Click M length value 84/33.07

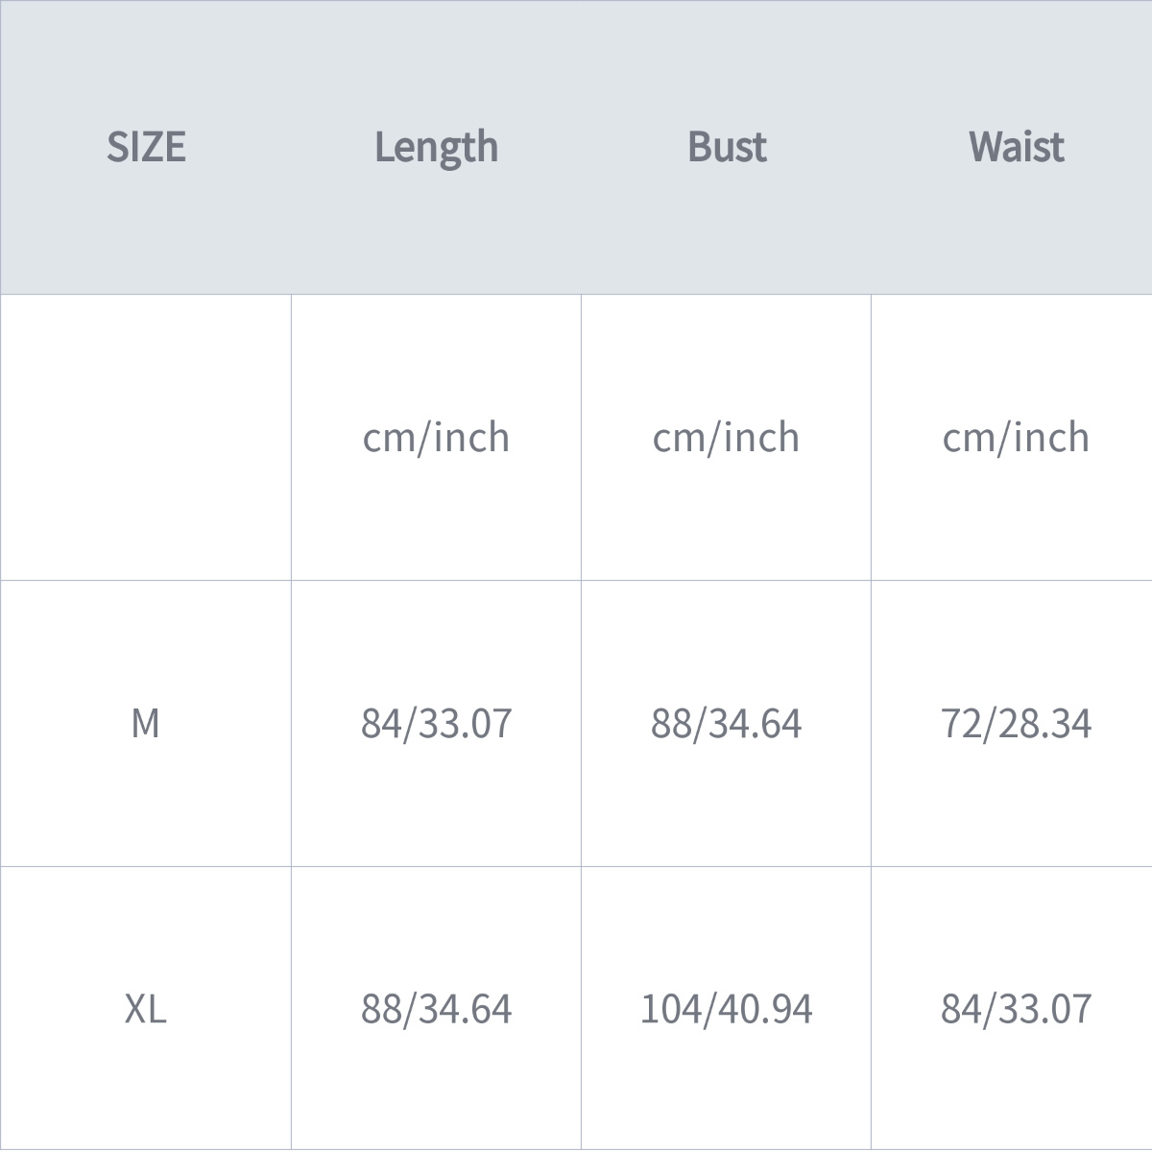[x=436, y=723]
